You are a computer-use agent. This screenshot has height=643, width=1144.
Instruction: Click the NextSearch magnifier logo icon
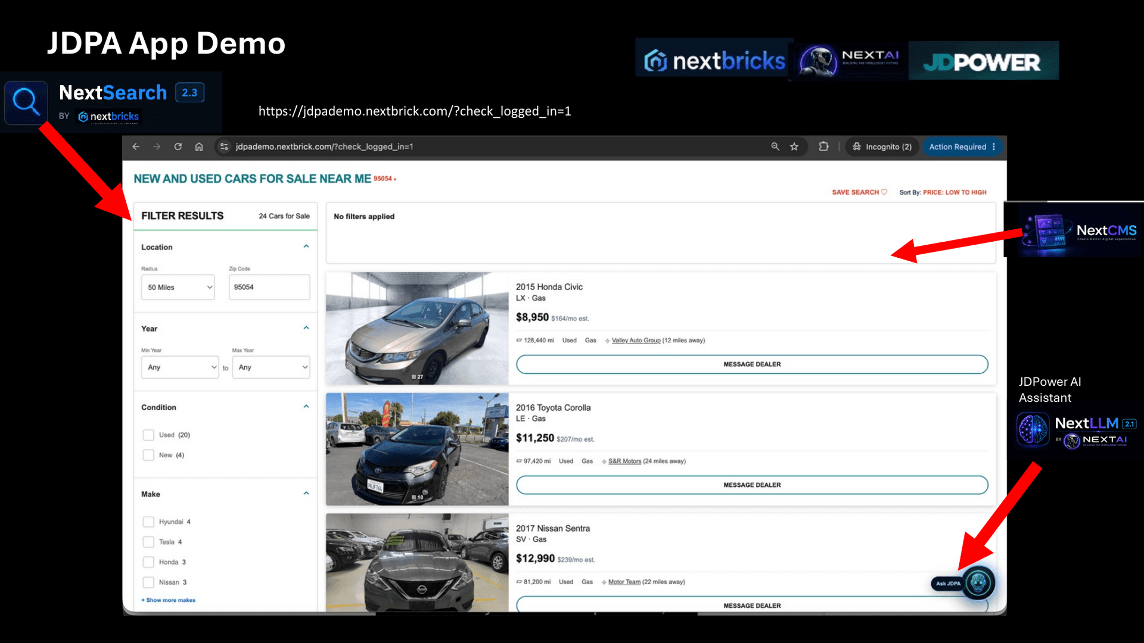pos(26,102)
